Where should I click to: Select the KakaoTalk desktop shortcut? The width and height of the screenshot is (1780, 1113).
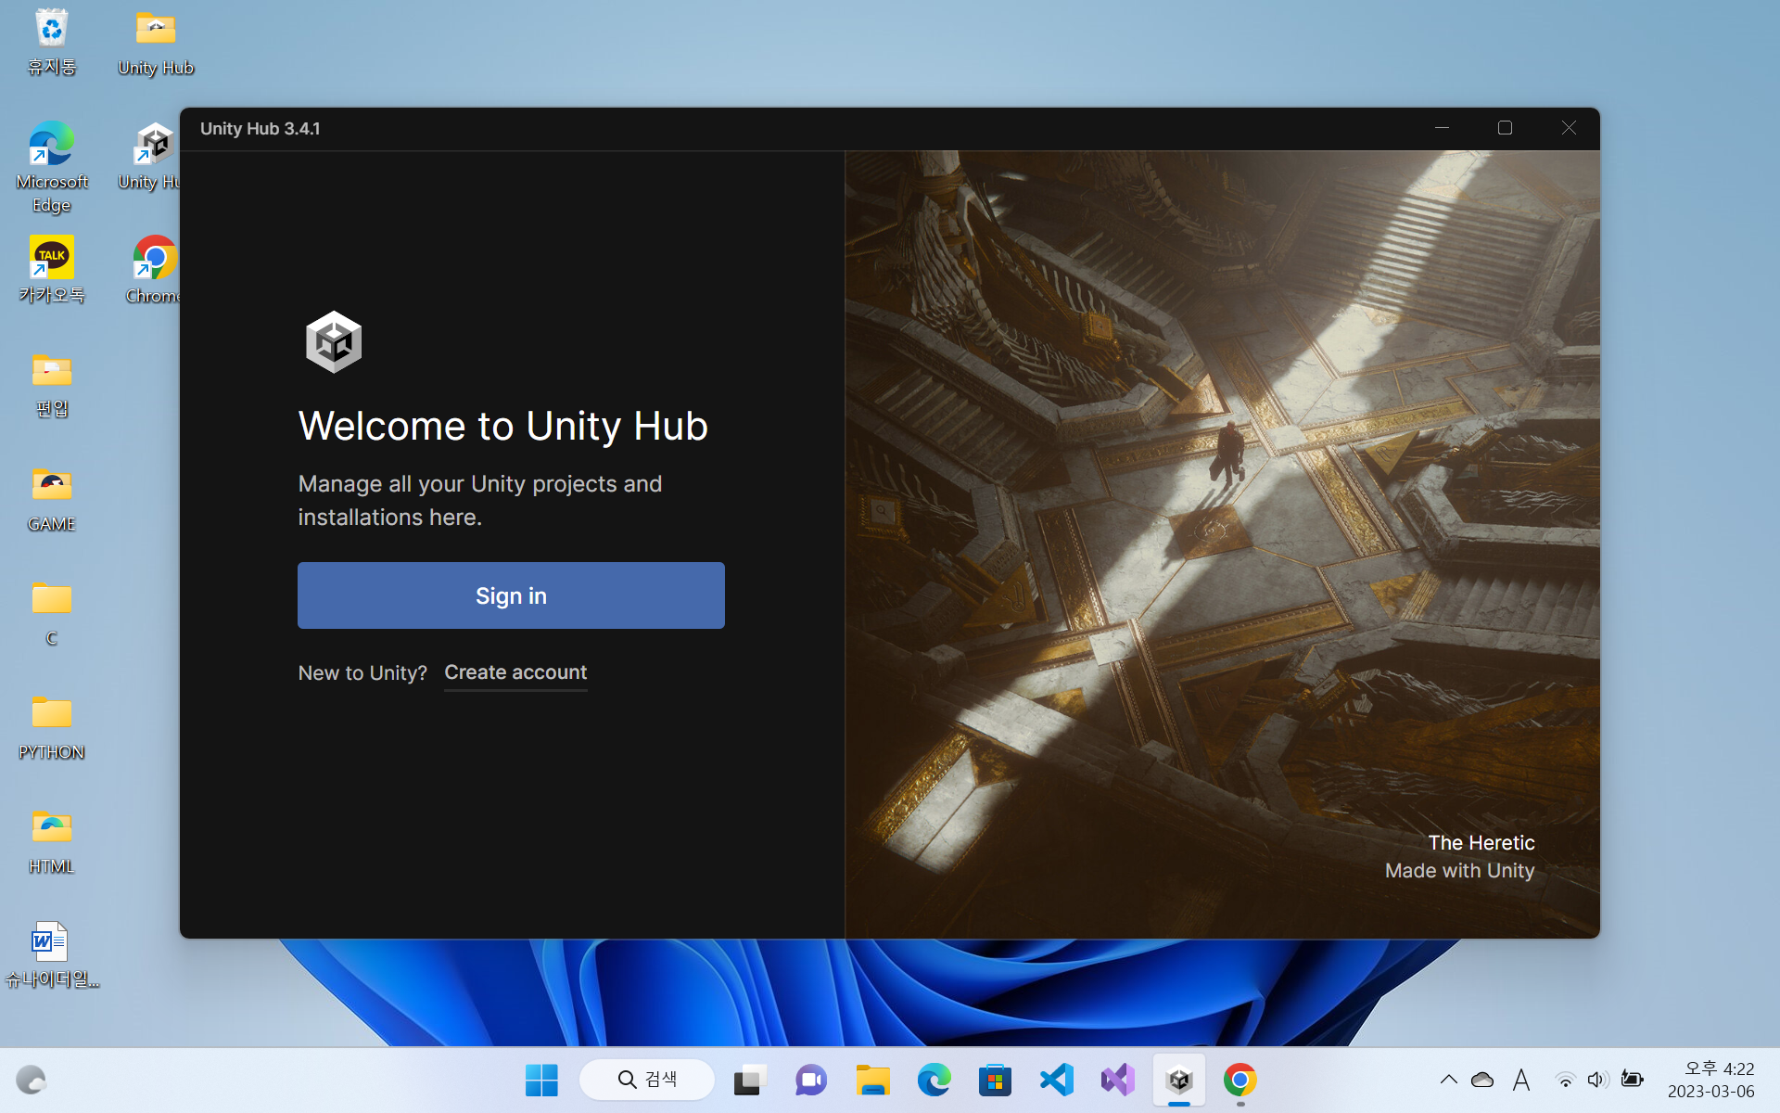click(x=52, y=270)
